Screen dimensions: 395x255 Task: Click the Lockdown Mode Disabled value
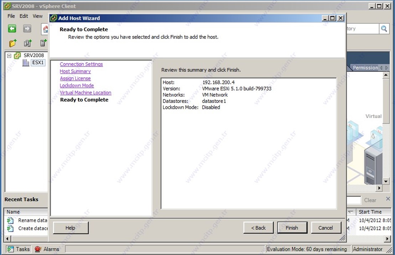point(211,107)
